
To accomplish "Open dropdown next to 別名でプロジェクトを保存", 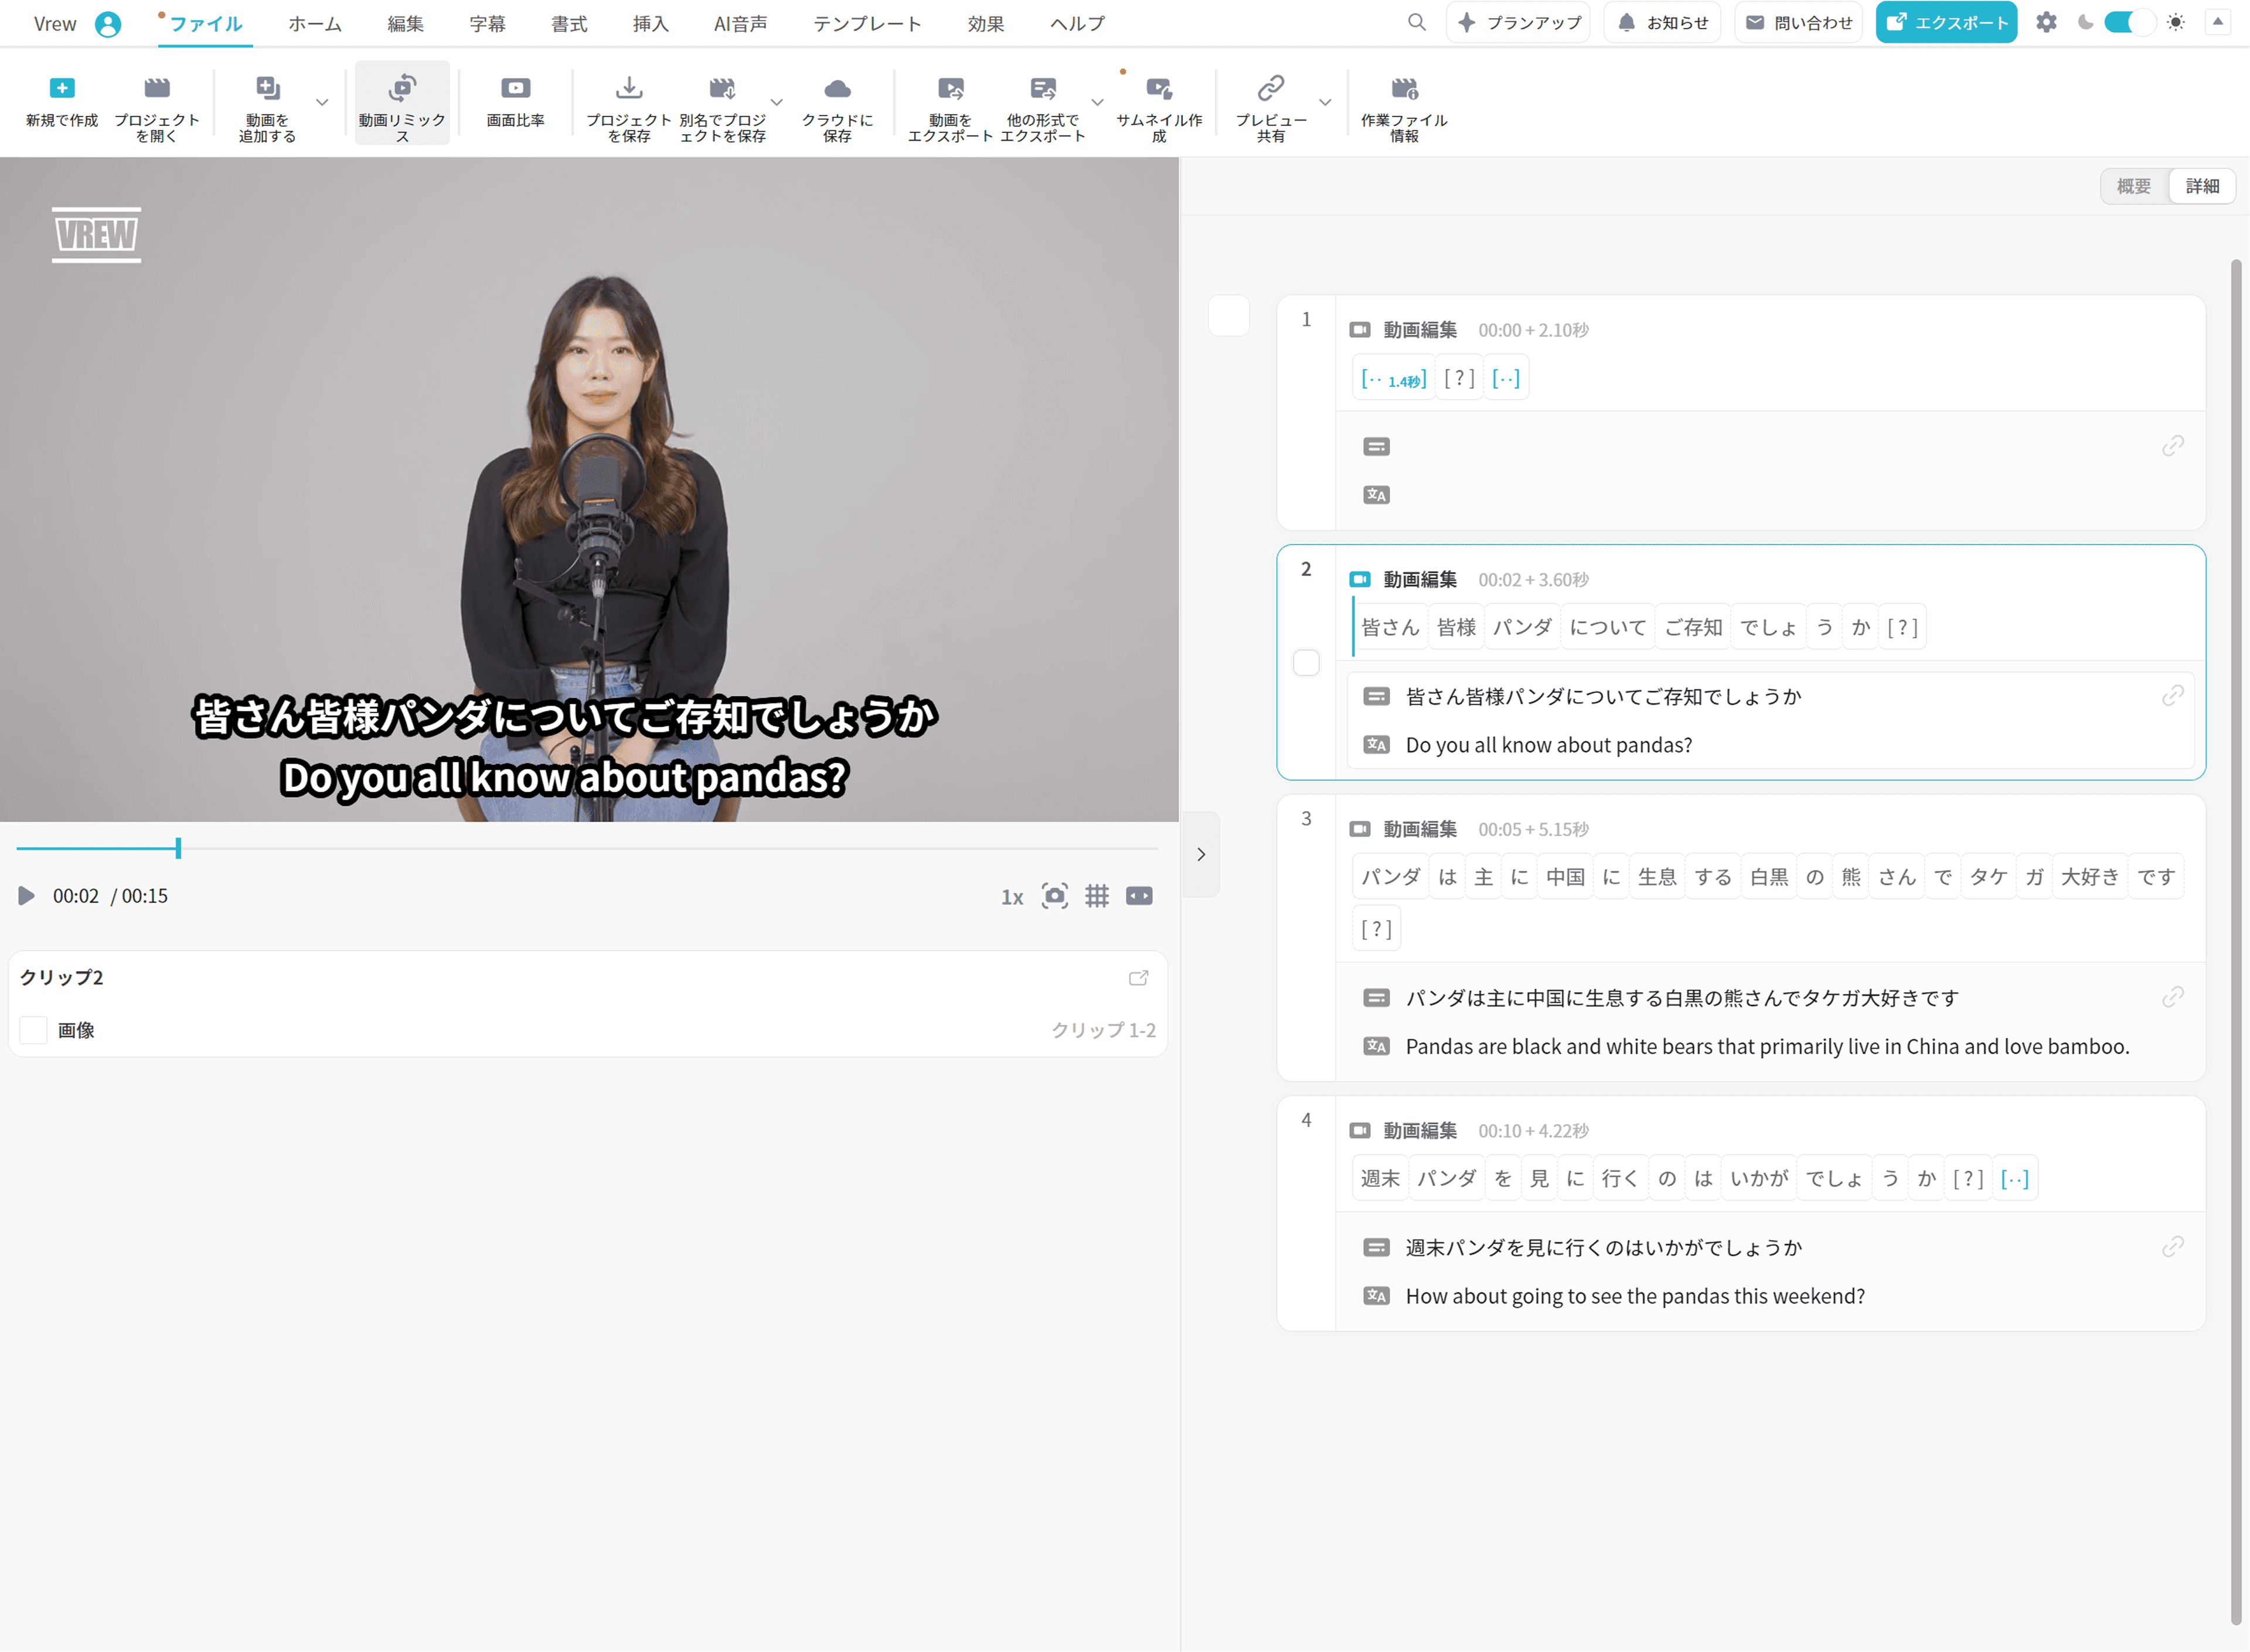I will (776, 102).
